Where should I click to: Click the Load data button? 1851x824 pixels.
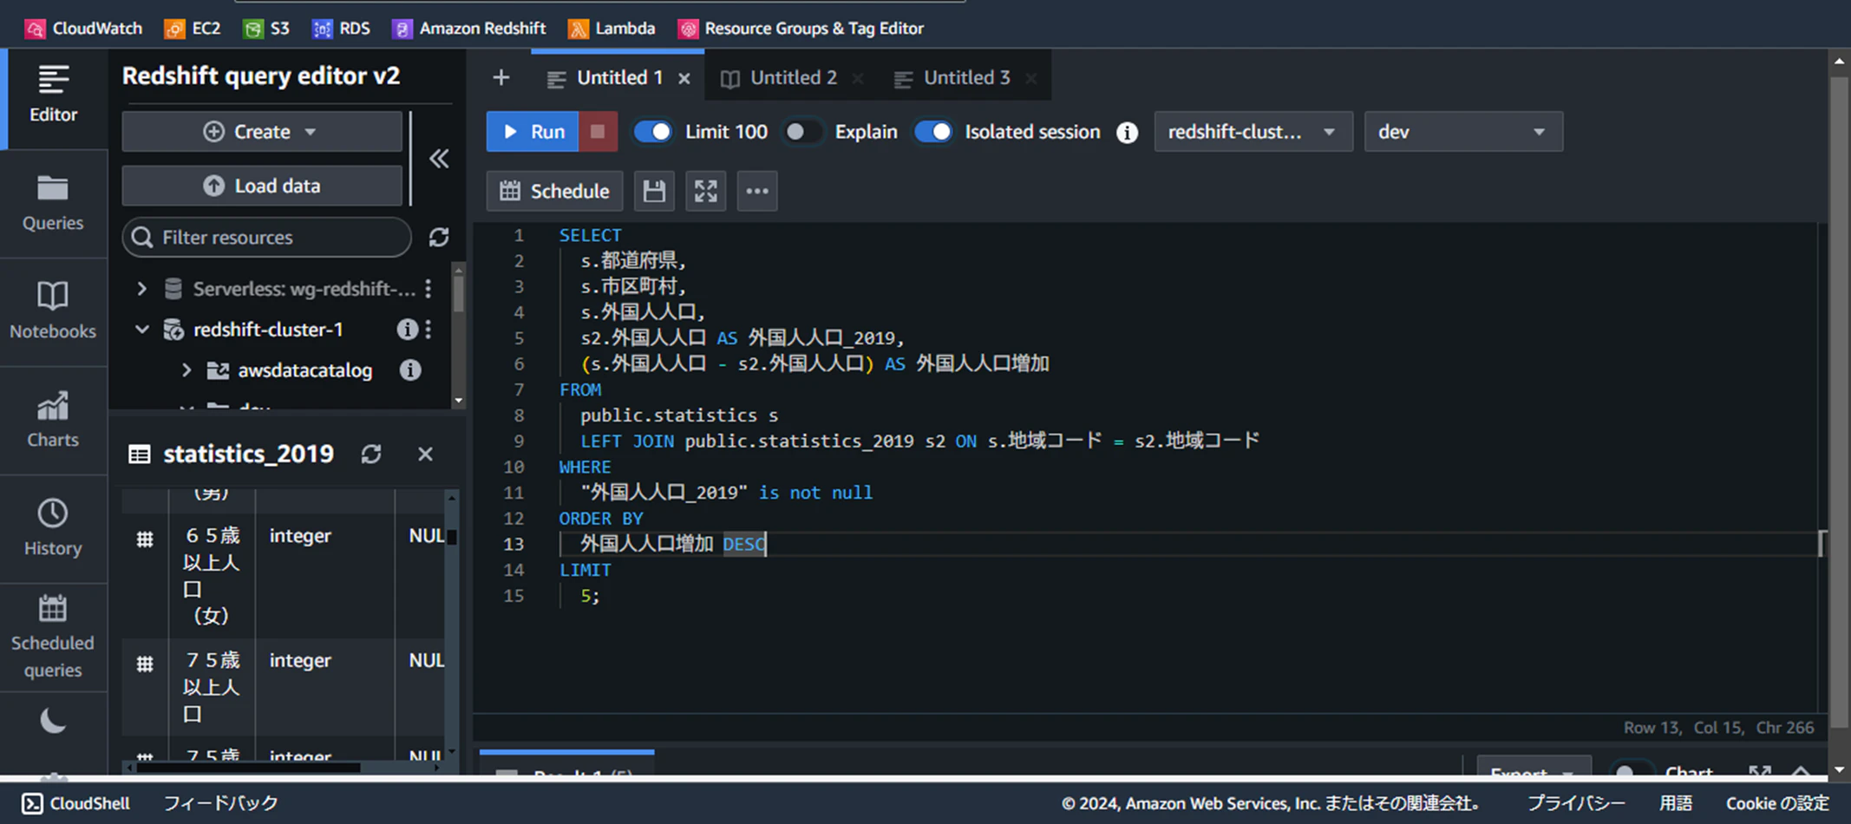[x=262, y=186]
